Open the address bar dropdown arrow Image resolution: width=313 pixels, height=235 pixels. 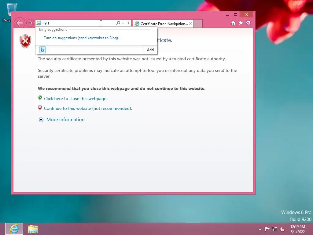[123, 23]
